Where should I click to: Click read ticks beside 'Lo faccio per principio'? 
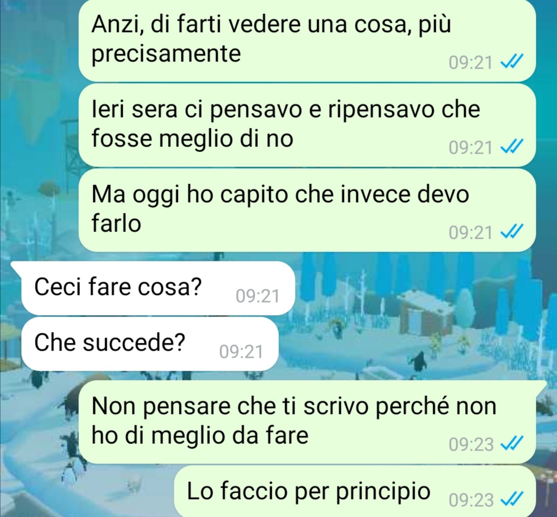(x=512, y=498)
